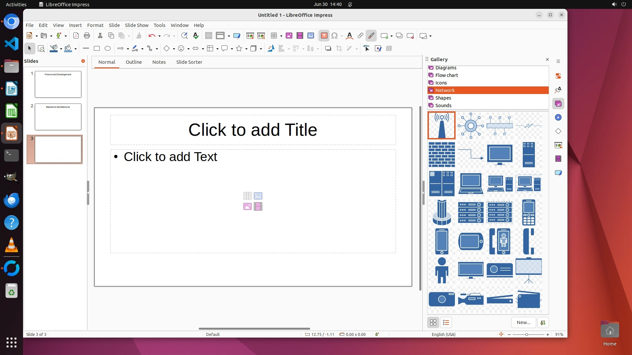
Task: Click the zoom slider in status bar
Action: [x=526, y=335]
